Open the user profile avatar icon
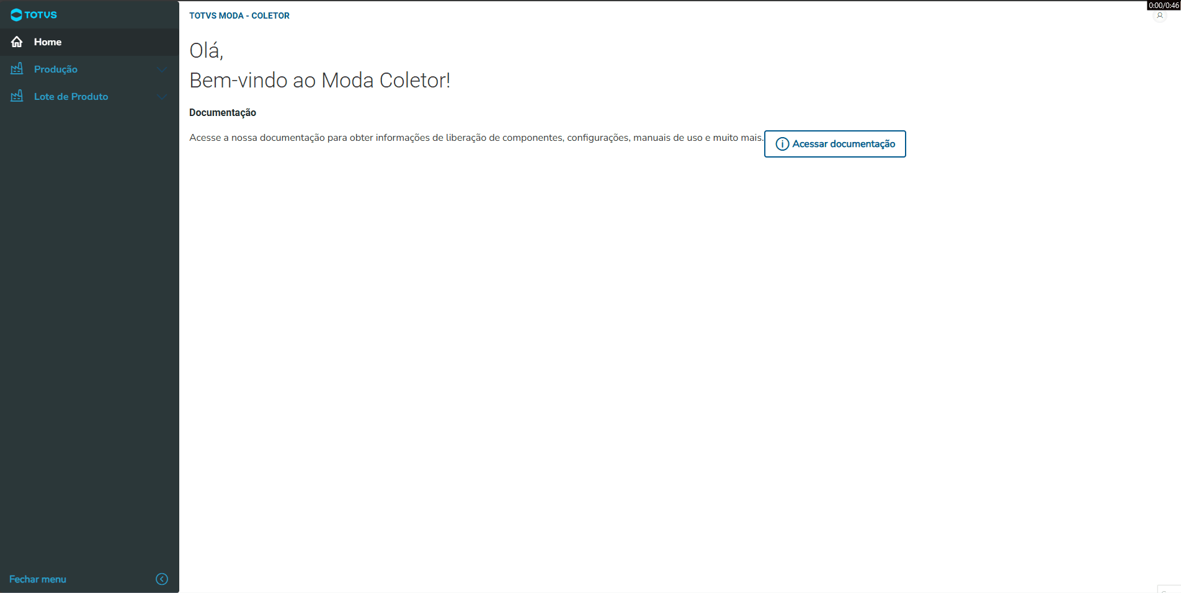 coord(1160,16)
